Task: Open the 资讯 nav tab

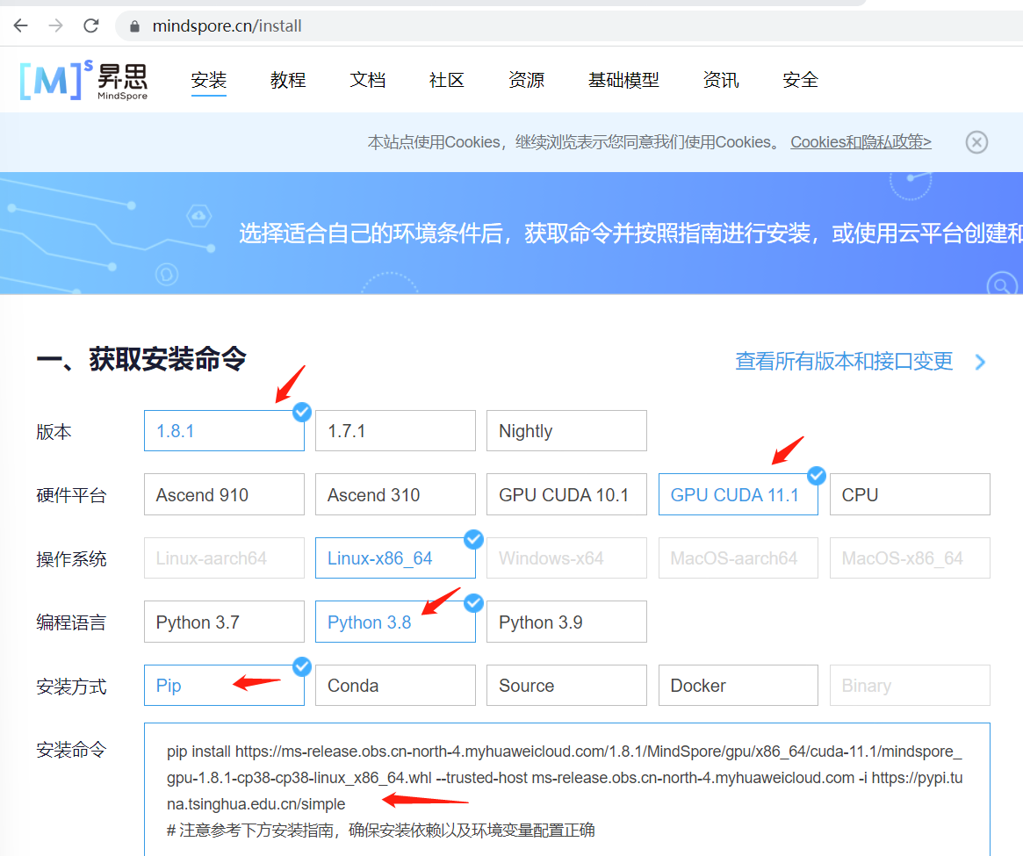Action: 720,80
